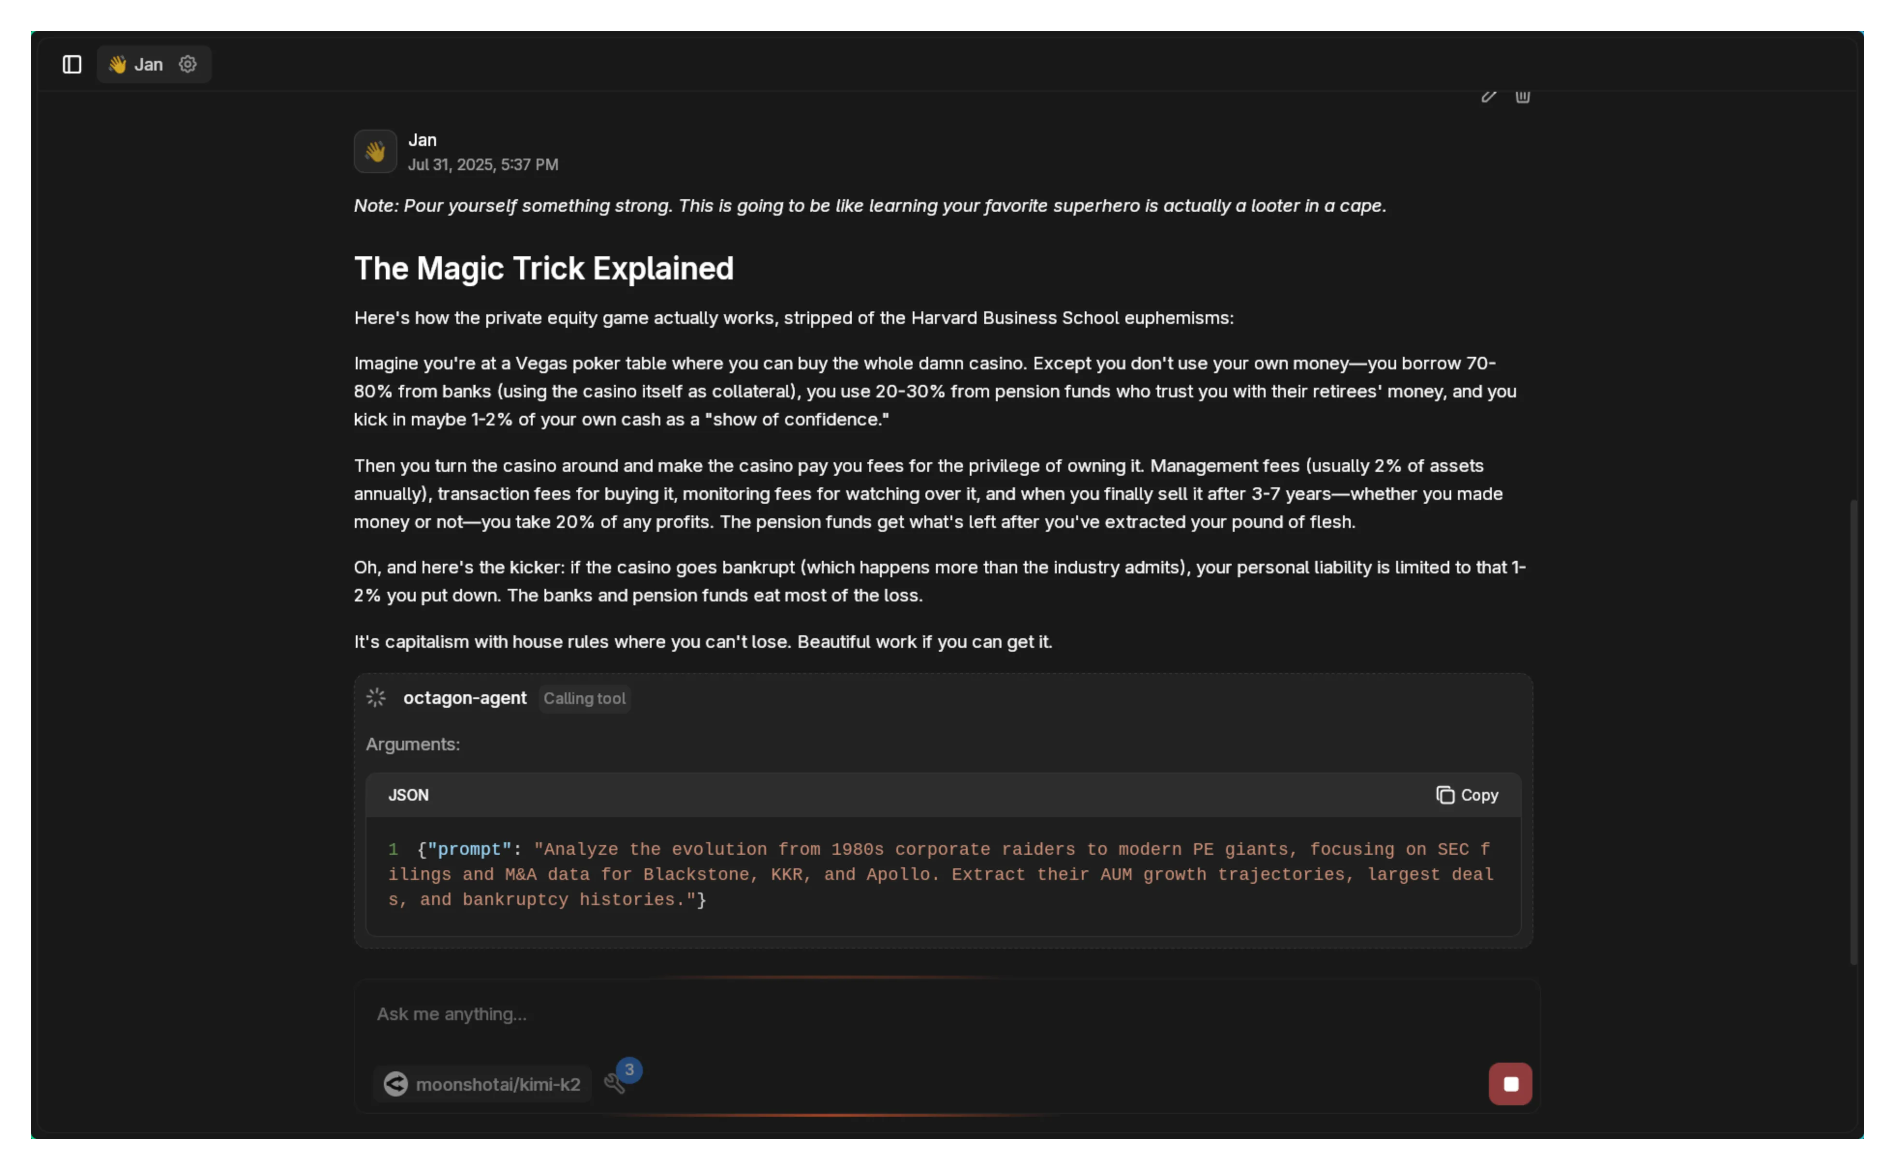Open assistant settings gear icon
Screen dimensions: 1895x1170
[x=188, y=64]
